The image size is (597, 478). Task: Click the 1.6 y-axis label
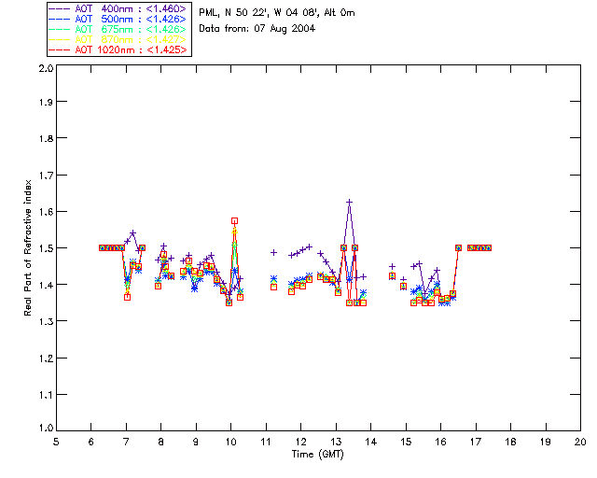click(x=46, y=212)
